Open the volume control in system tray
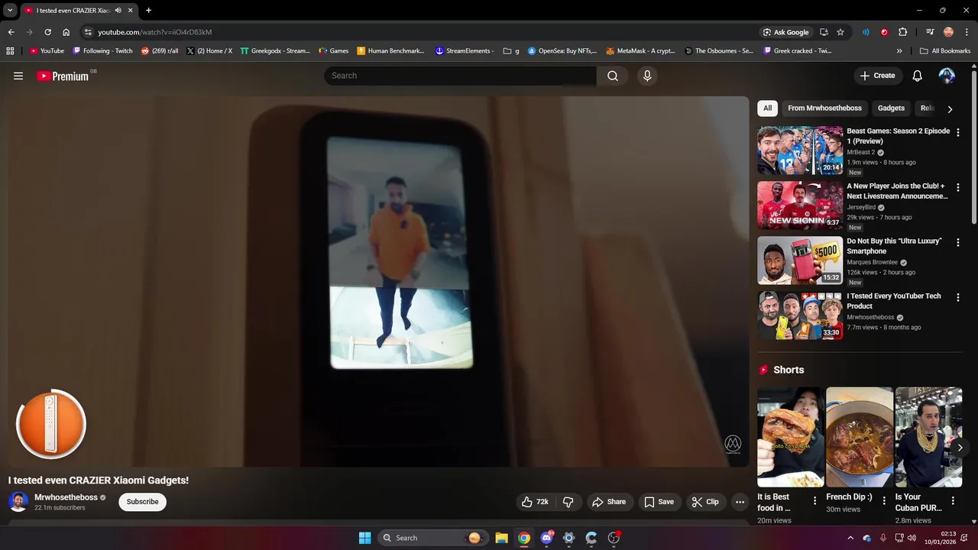978x550 pixels. pos(913,538)
